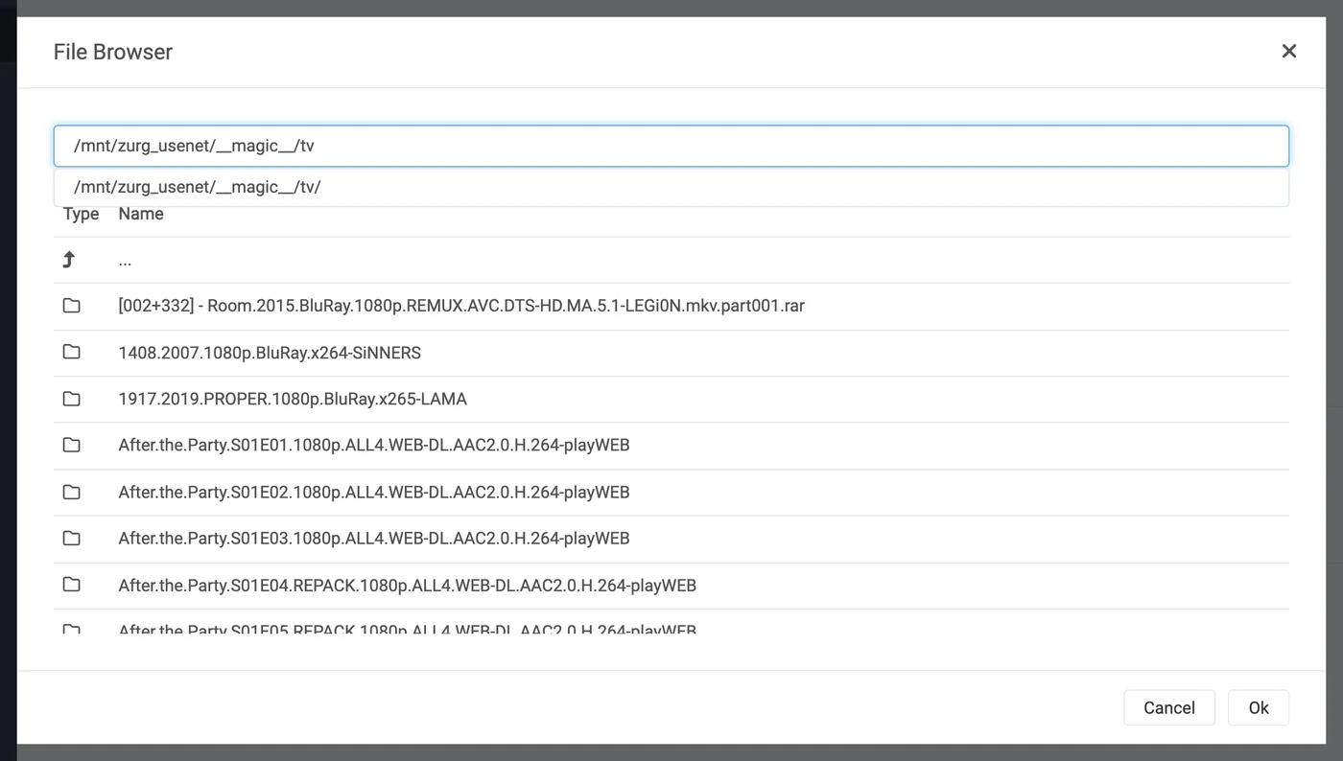This screenshot has height=761, width=1343.
Task: Open the '...' parent directory entry
Action: 125,260
